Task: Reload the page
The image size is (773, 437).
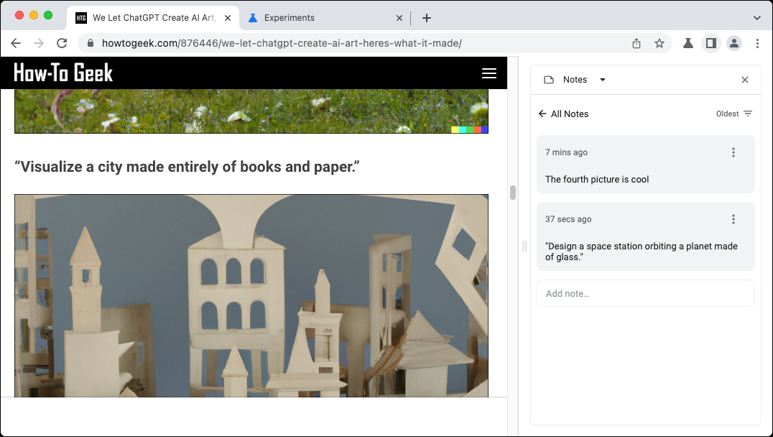Action: pyautogui.click(x=62, y=43)
